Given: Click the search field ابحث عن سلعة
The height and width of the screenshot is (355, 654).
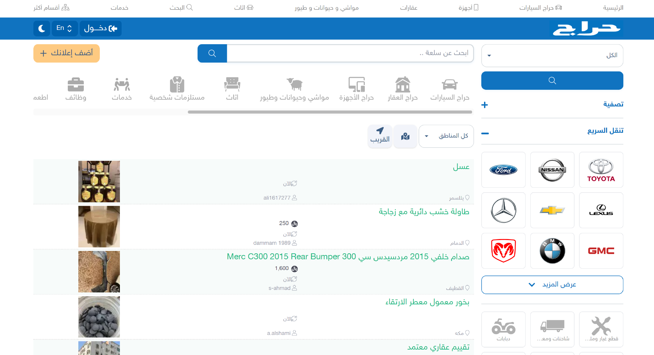Looking at the screenshot, I should tap(350, 53).
